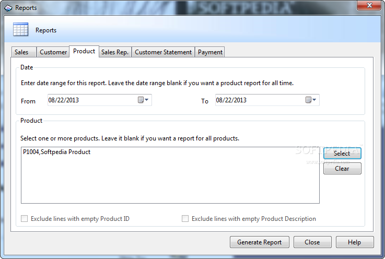Click the Close button at the bottom
The image size is (385, 259).
[312, 242]
